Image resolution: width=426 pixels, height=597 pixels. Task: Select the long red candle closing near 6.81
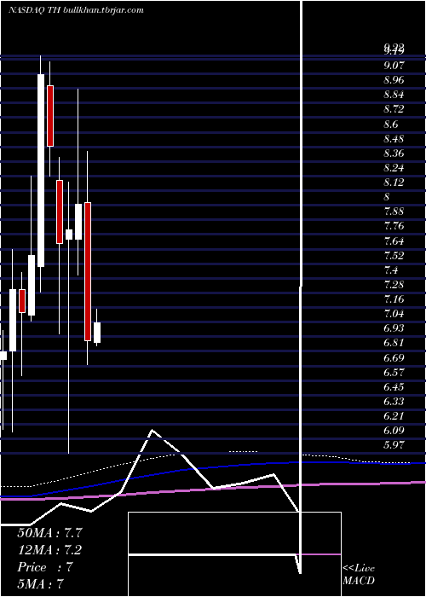(x=88, y=271)
